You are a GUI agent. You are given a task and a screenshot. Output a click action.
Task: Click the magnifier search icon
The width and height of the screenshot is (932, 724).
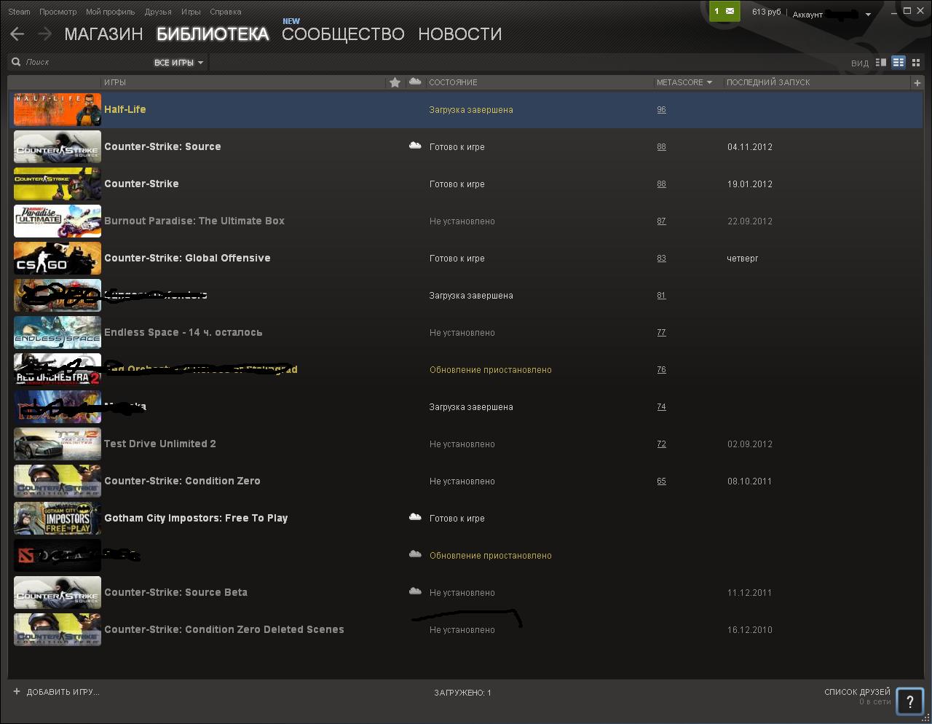[16, 62]
